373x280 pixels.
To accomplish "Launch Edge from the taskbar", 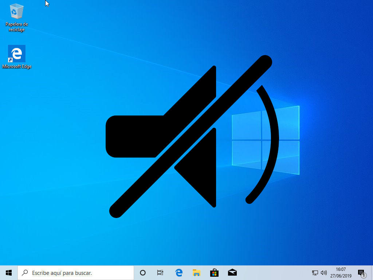I will (x=178, y=272).
